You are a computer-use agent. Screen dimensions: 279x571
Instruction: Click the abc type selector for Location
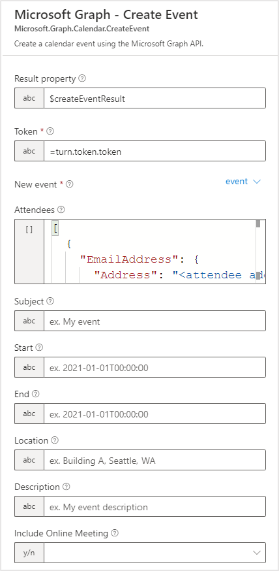pos(29,460)
